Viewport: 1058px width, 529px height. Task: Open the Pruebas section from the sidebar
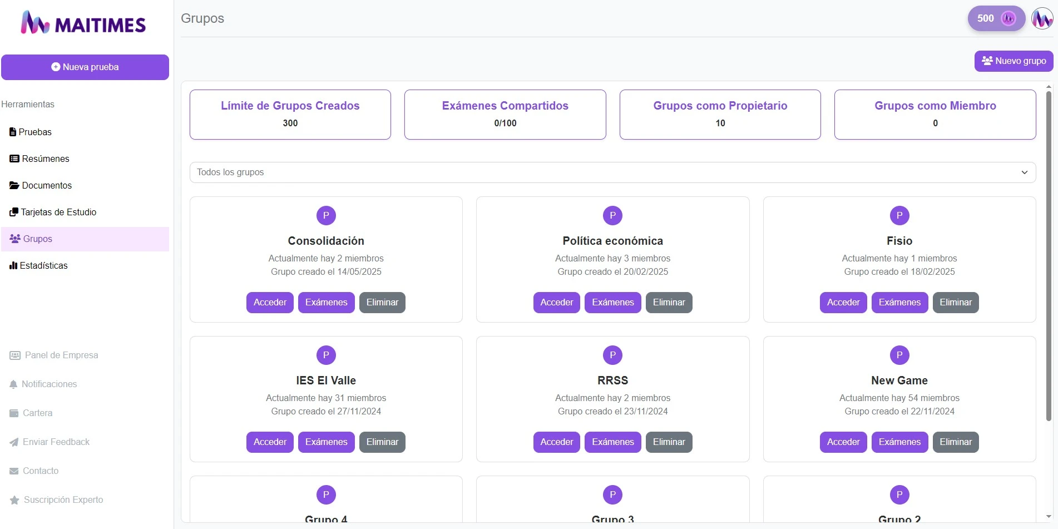coord(36,132)
